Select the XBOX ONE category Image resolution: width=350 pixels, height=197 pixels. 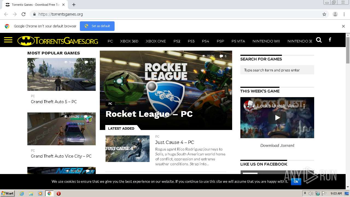pyautogui.click(x=156, y=41)
